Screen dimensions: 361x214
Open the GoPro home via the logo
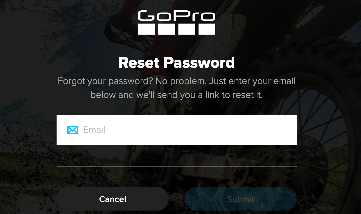point(176,22)
